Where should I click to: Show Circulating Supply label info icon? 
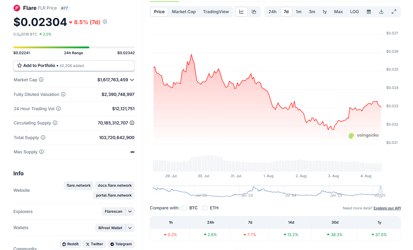55,123
